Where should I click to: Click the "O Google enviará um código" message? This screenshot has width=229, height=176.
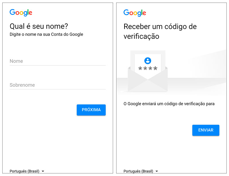pyautogui.click(x=169, y=104)
